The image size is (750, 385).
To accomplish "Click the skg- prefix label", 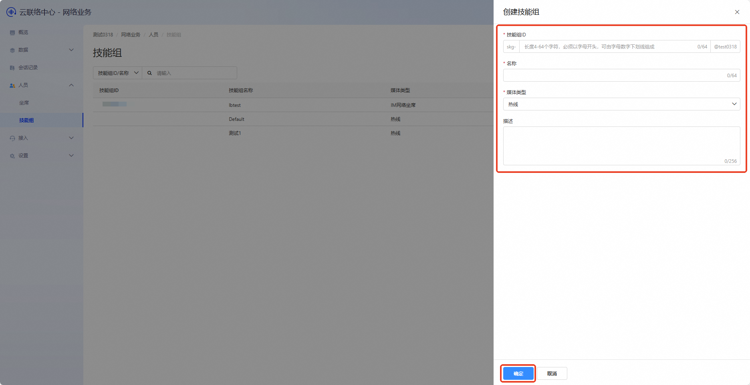I will pyautogui.click(x=511, y=46).
